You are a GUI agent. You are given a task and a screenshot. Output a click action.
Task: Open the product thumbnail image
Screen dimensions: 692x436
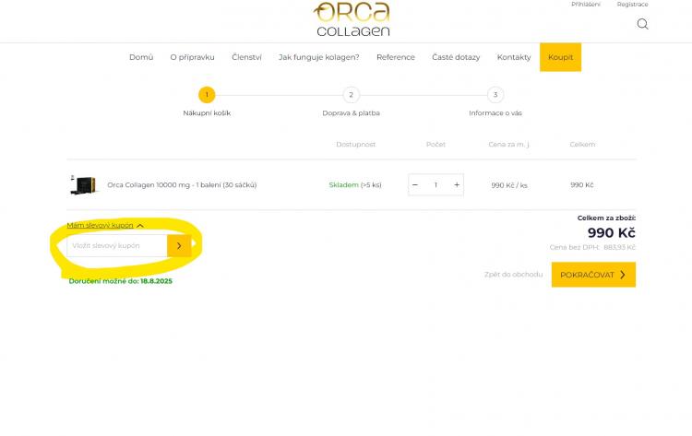click(84, 184)
